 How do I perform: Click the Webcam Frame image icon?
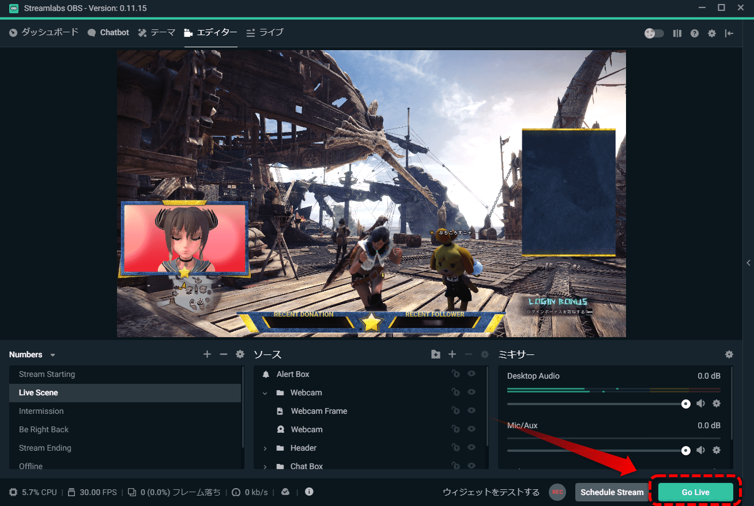[x=280, y=411]
